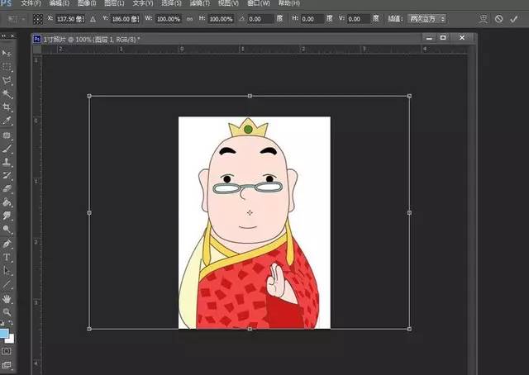Open the 文字(Y) menu
The width and height of the screenshot is (529, 375).
pyautogui.click(x=143, y=3)
